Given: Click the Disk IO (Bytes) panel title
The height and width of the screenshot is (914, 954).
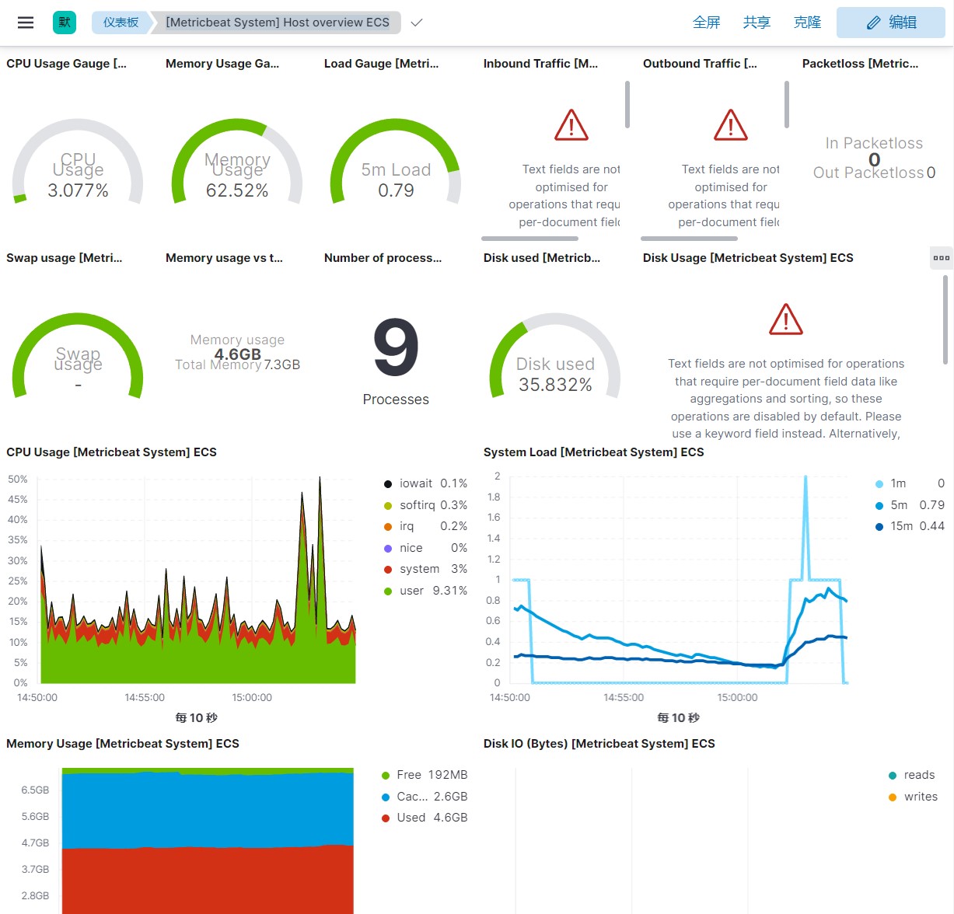Looking at the screenshot, I should coord(599,744).
